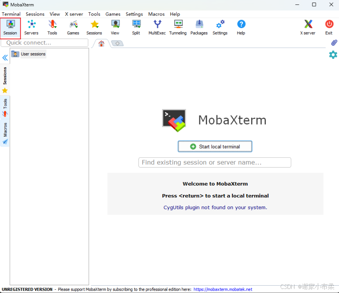
Task: Select the User sessions folder
Action: point(29,54)
